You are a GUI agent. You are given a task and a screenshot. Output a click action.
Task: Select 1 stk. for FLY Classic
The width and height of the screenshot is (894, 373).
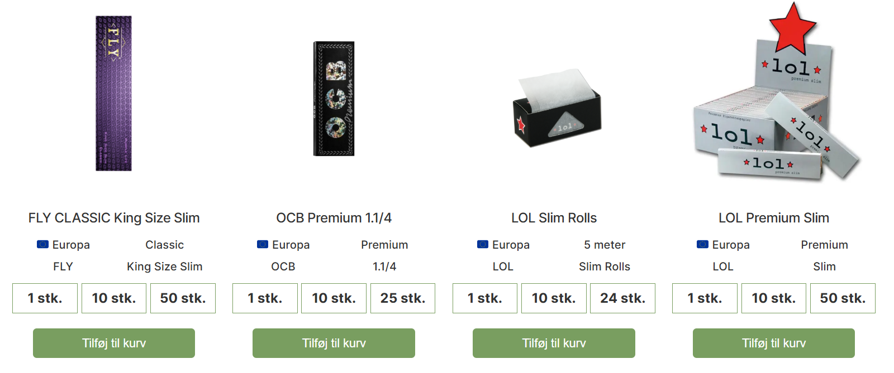45,298
